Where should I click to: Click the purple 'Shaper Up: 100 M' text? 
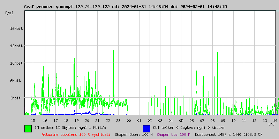coord(173,134)
